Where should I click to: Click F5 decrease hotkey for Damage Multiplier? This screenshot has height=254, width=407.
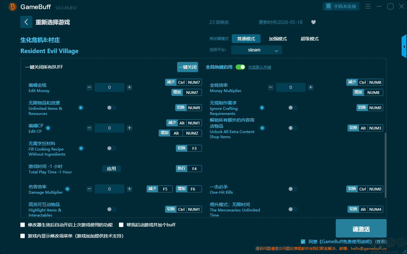160,189
